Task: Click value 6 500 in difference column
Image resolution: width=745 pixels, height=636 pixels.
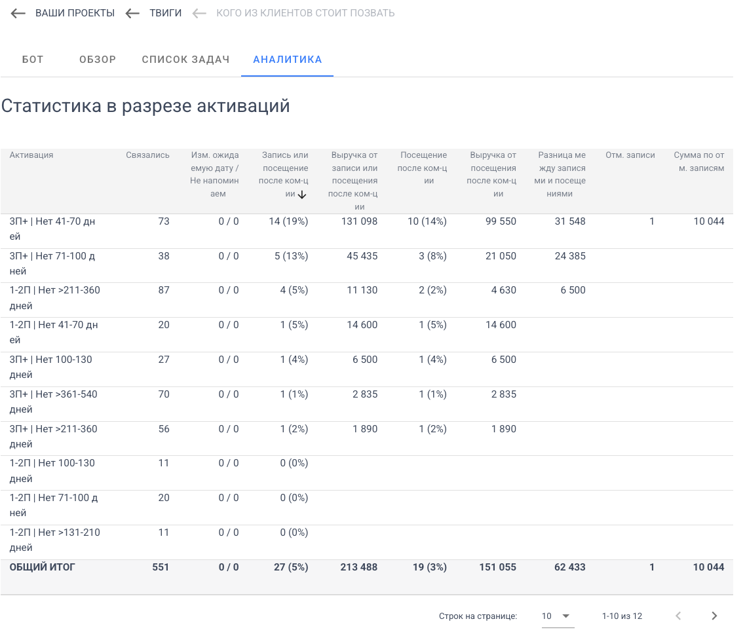Action: click(573, 290)
